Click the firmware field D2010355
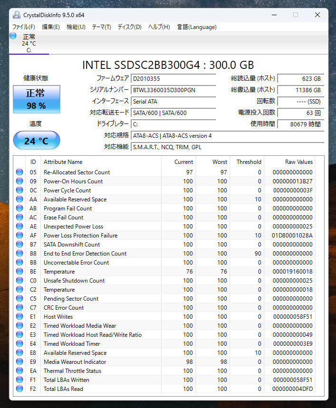 coord(173,78)
